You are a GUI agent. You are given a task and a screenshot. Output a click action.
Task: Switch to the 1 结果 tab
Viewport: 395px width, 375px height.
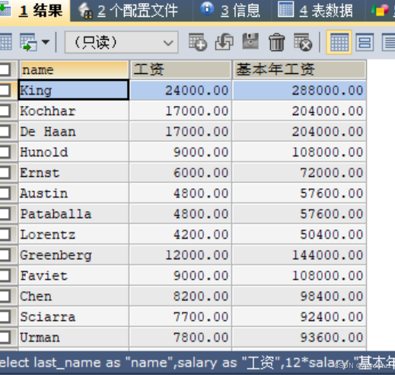[34, 11]
